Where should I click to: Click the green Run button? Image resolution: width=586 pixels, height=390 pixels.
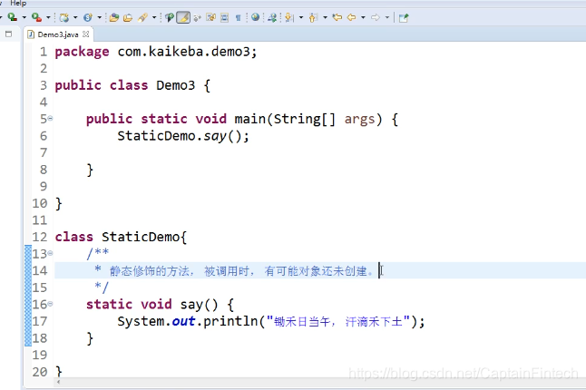tap(13, 17)
